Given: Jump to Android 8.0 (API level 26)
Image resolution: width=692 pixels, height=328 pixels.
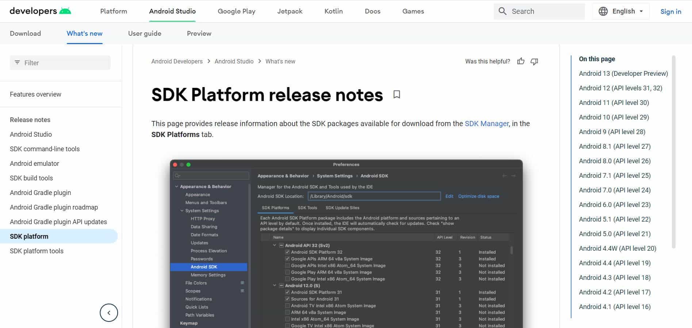Looking at the screenshot, I should 615,161.
